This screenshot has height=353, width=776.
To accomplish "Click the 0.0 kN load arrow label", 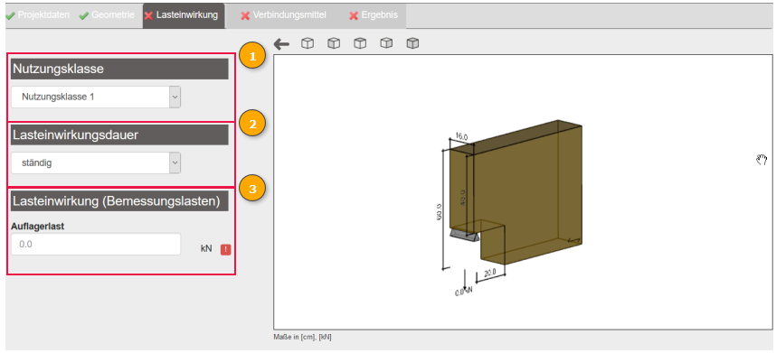I will pyautogui.click(x=464, y=292).
